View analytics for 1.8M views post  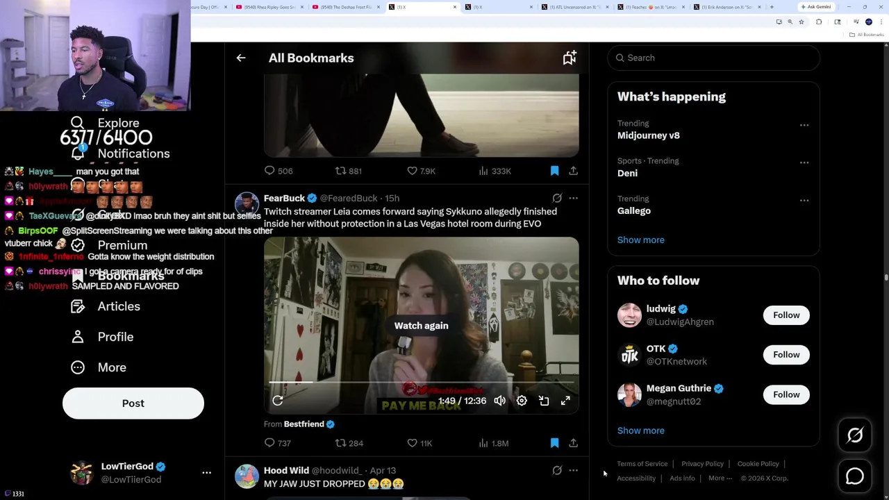[x=493, y=443]
